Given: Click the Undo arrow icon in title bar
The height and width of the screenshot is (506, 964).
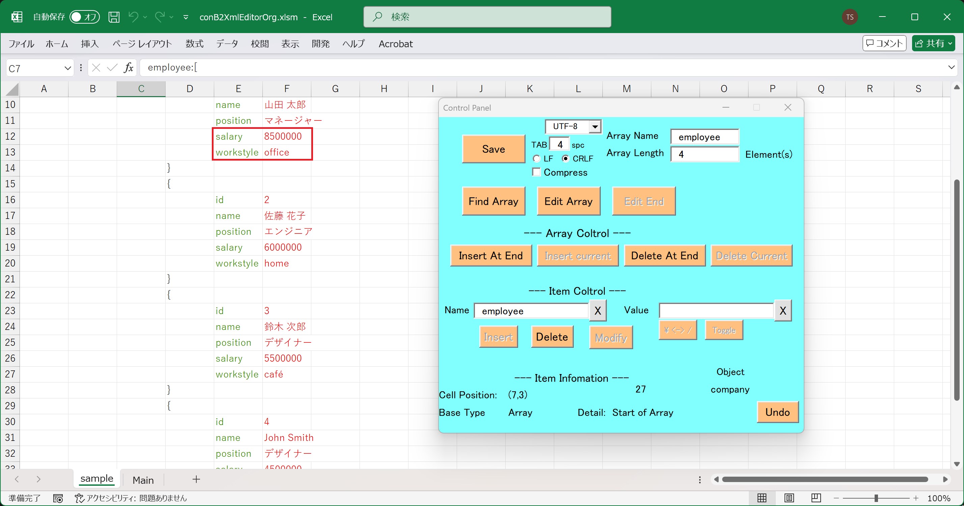Looking at the screenshot, I should tap(133, 17).
